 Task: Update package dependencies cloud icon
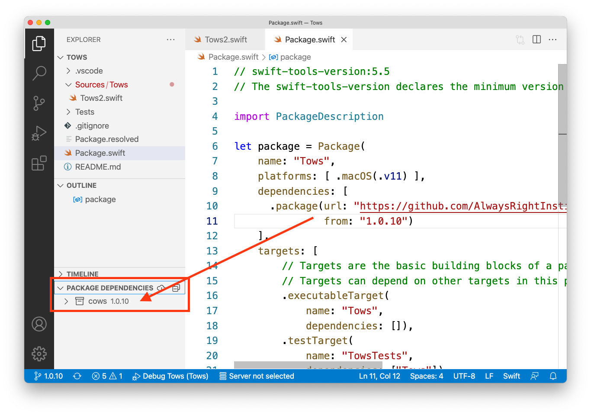(x=161, y=288)
